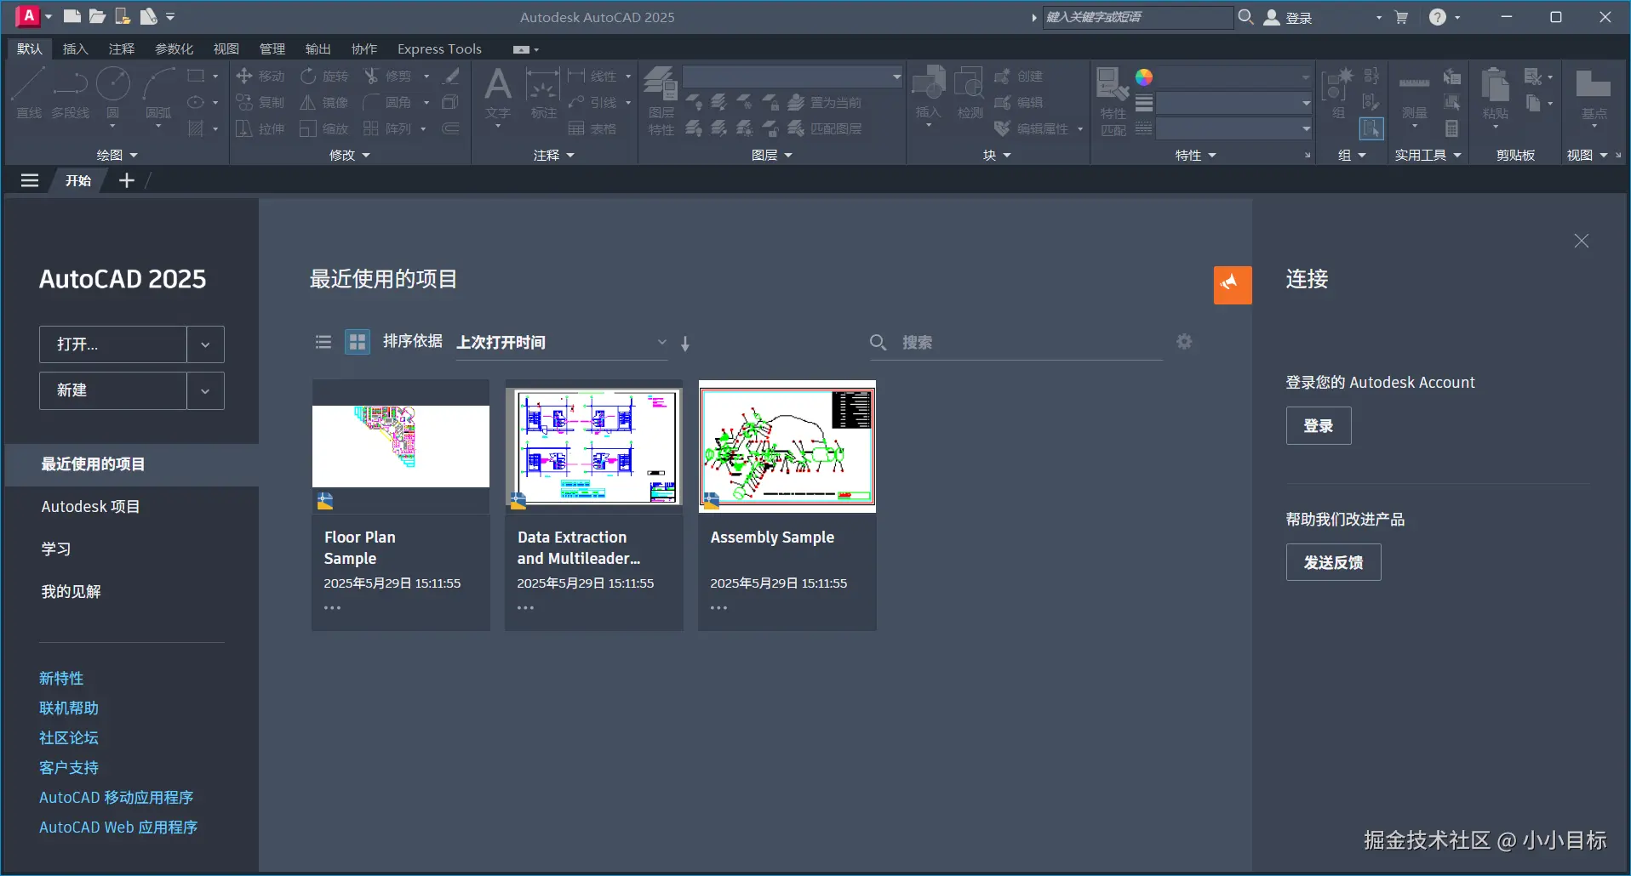Open the Express Tools ribbon tab
This screenshot has height=876, width=1631.
pos(439,48)
